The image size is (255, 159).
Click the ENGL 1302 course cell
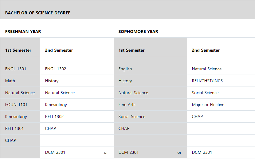click(56, 69)
